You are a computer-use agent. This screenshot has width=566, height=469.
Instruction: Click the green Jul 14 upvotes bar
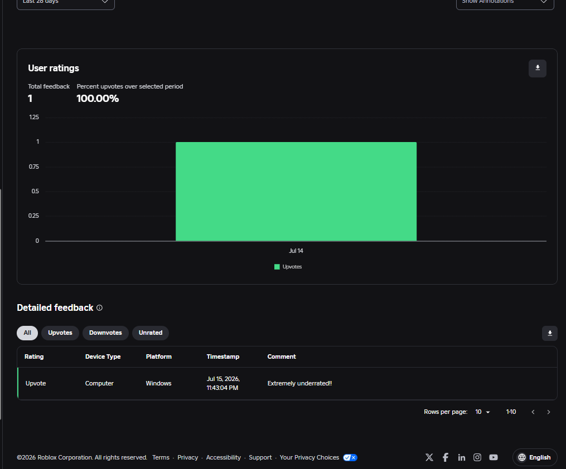(296, 192)
